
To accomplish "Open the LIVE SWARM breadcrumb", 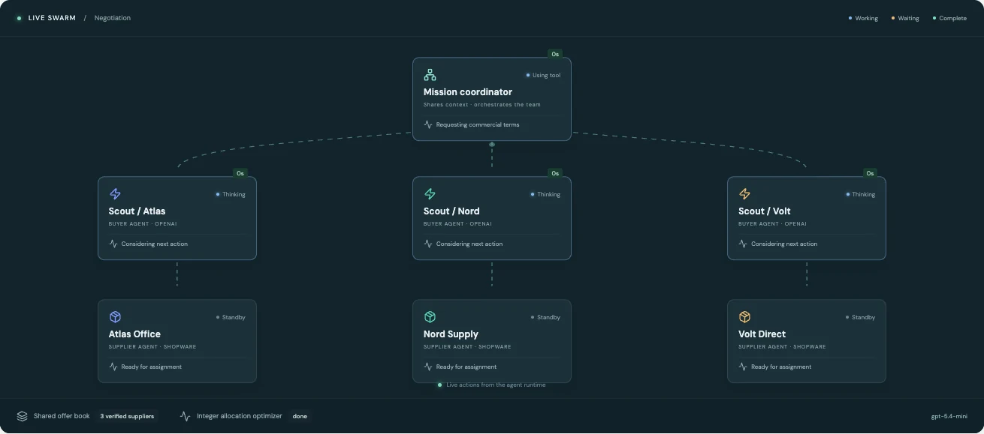I will [x=52, y=18].
